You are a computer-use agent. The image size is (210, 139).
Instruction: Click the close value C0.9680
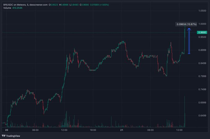tap(84, 5)
